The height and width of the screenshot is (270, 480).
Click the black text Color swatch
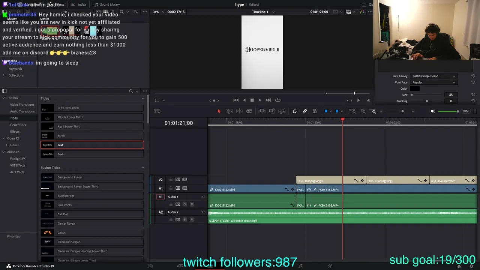415,88
